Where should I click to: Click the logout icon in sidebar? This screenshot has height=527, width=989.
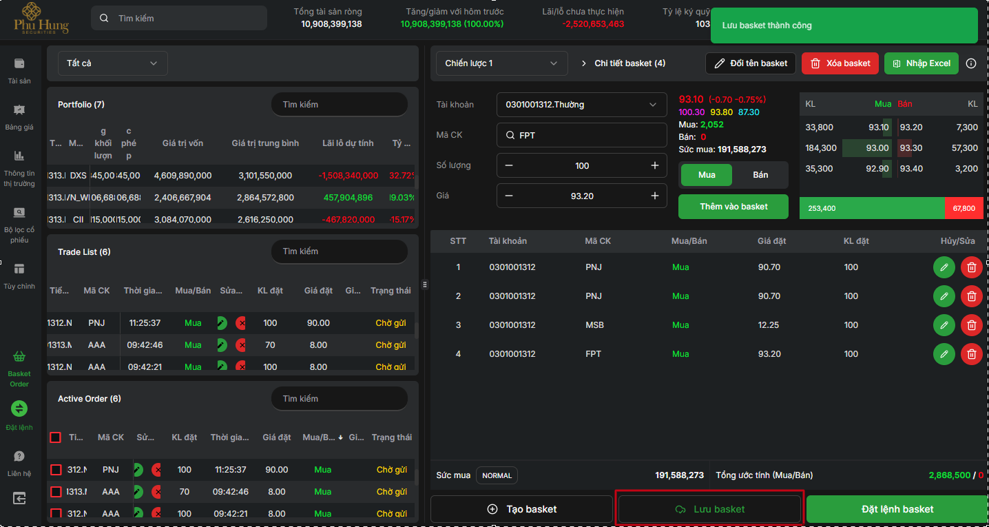click(19, 497)
